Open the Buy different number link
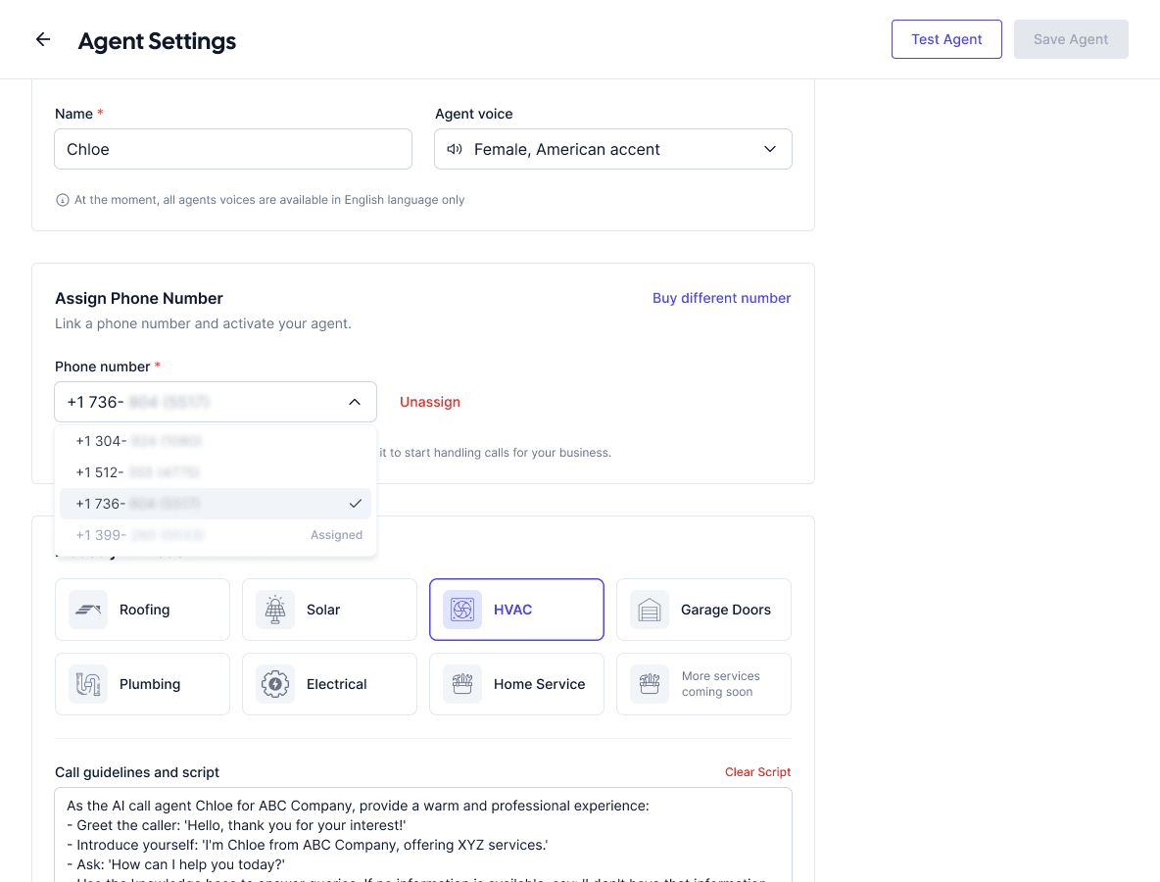This screenshot has width=1160, height=882. click(x=721, y=298)
